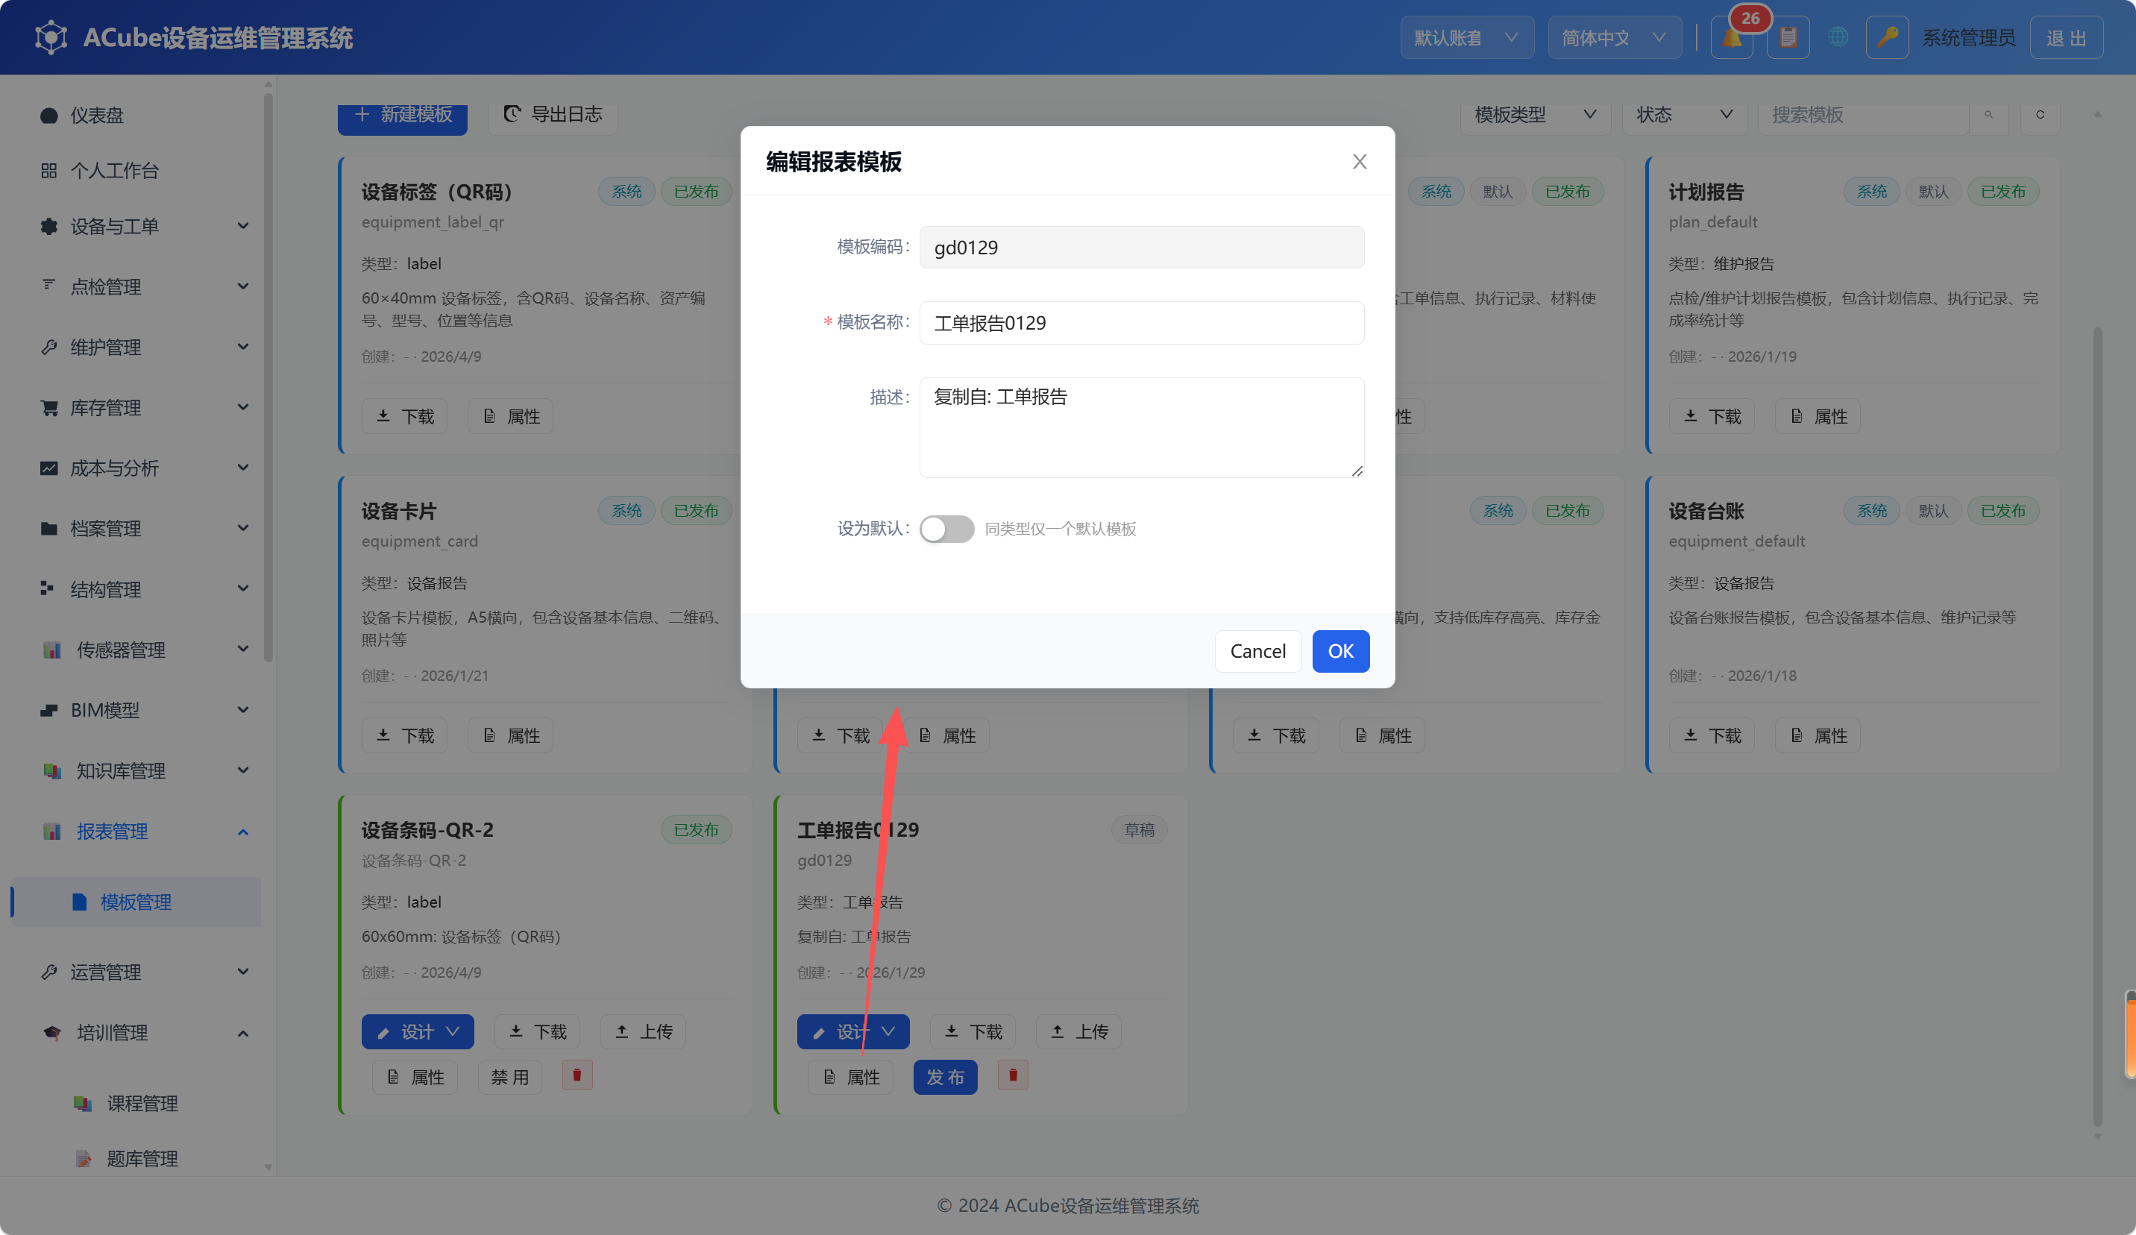Toggle the 设为默认 switch
The height and width of the screenshot is (1235, 2136).
tap(946, 529)
